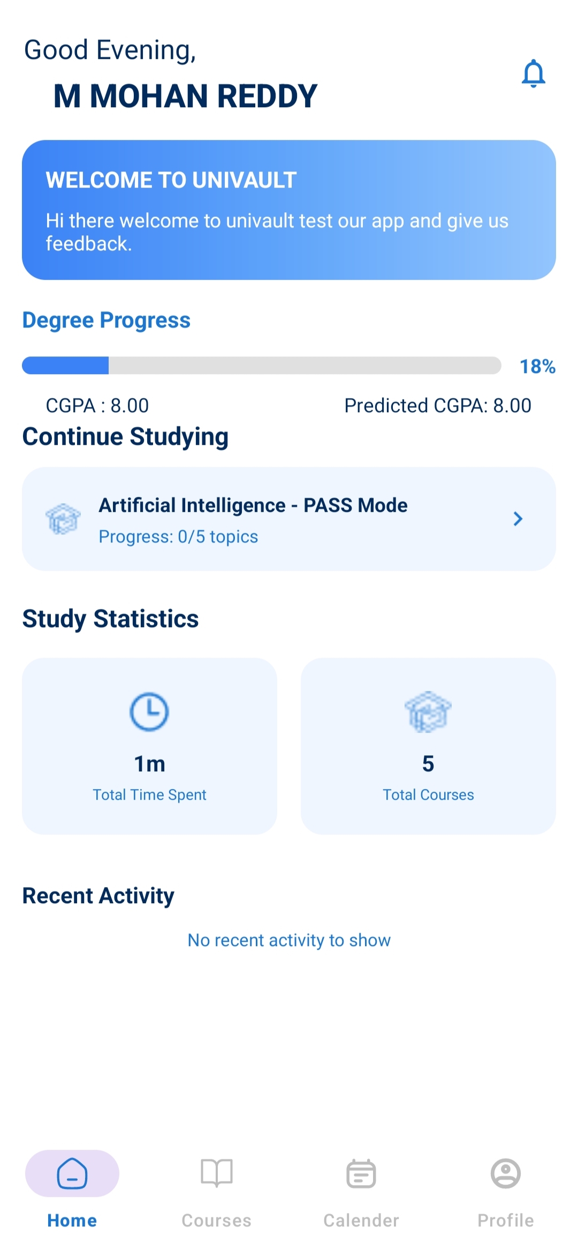Tap the Artificial Intelligence course cap icon
The image size is (578, 1250).
coord(63,519)
